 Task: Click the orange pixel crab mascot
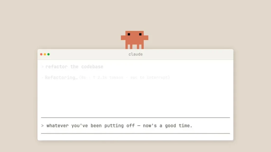[134, 40]
